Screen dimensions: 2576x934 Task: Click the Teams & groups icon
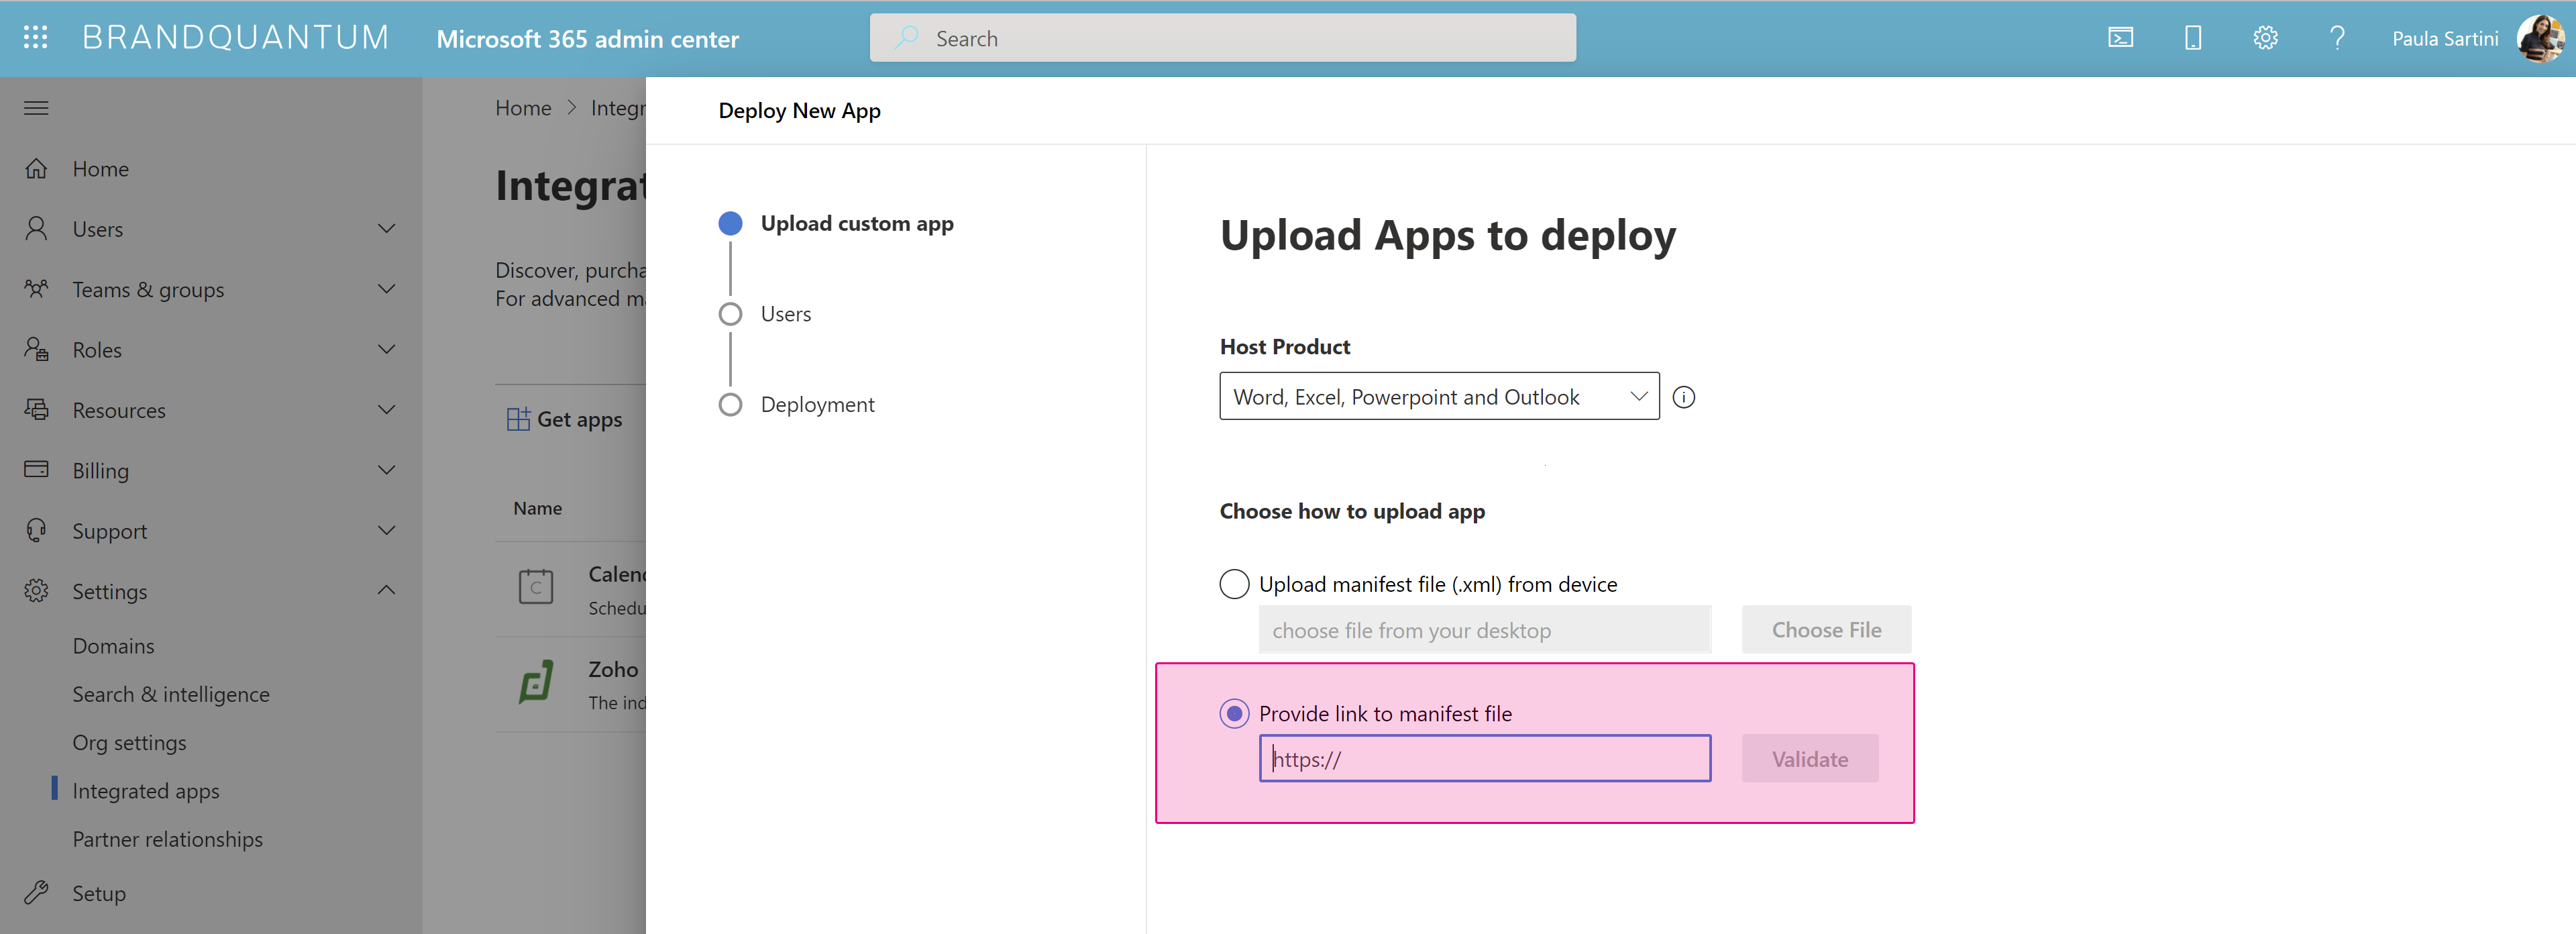click(x=36, y=289)
